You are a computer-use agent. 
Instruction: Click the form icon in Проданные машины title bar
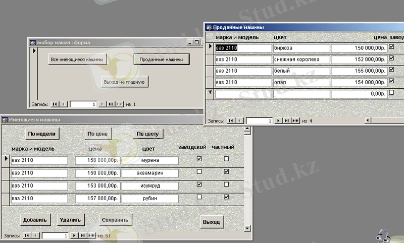209,27
